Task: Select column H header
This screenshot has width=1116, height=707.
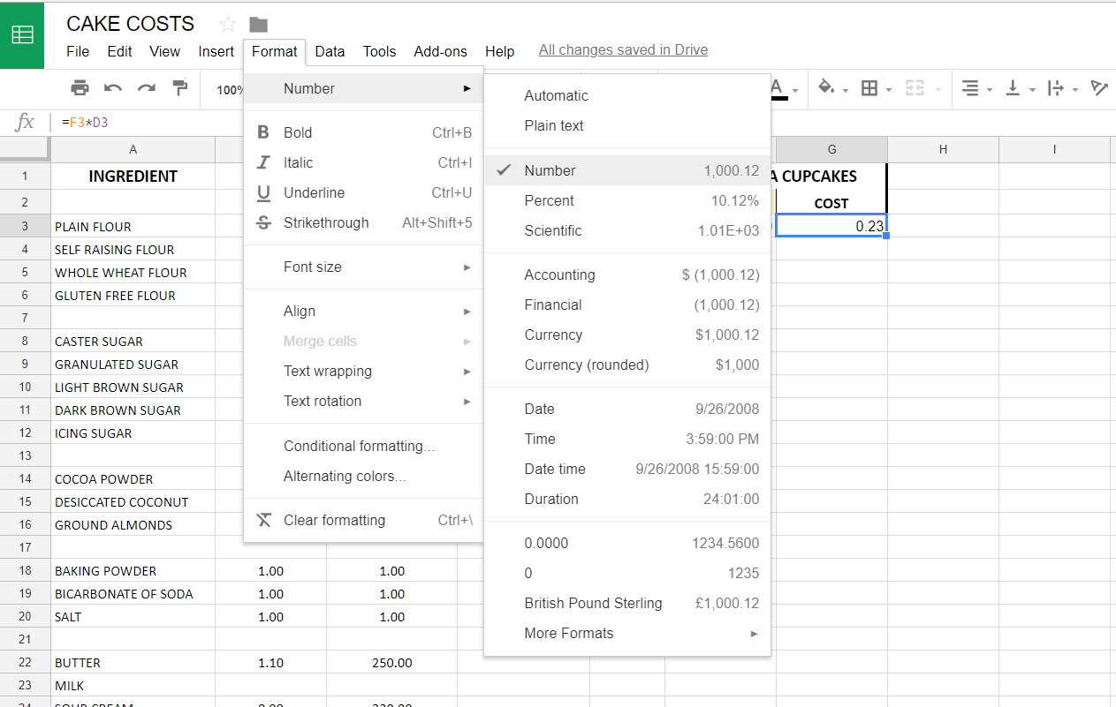Action: (943, 149)
